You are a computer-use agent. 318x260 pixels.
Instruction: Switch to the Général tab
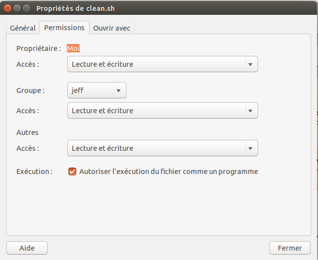point(23,28)
